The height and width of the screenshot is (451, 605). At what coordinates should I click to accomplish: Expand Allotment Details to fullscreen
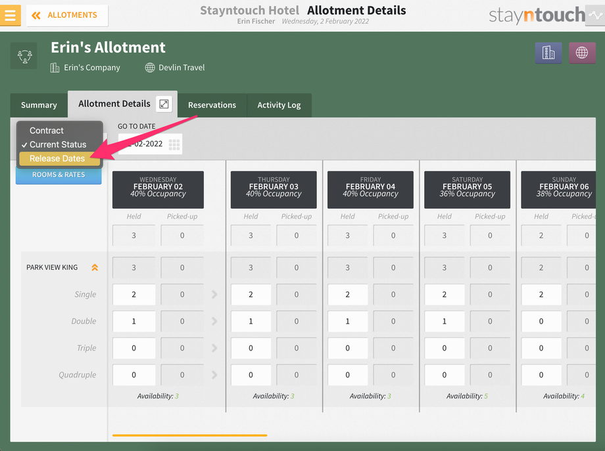[x=164, y=104]
